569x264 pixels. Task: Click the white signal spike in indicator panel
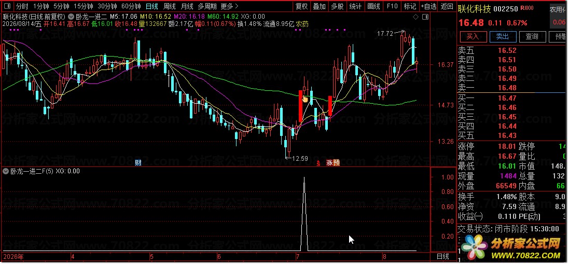(304, 214)
